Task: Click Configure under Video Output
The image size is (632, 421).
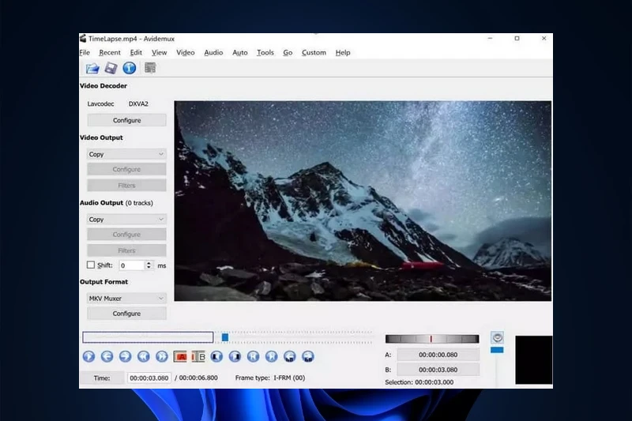Action: (x=126, y=169)
